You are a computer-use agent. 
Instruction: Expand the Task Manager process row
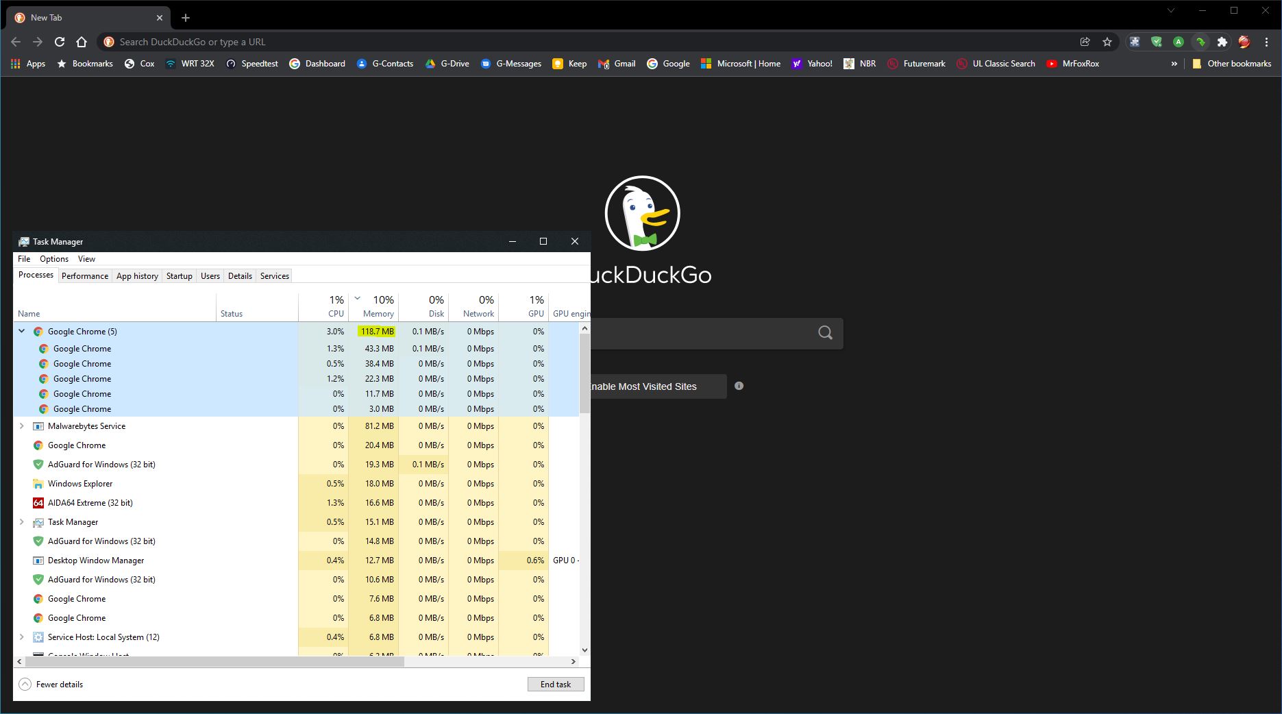coord(21,521)
